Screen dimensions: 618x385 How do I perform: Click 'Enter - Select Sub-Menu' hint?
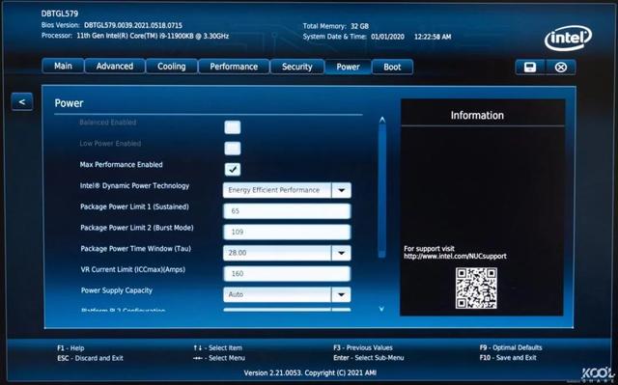coord(368,358)
